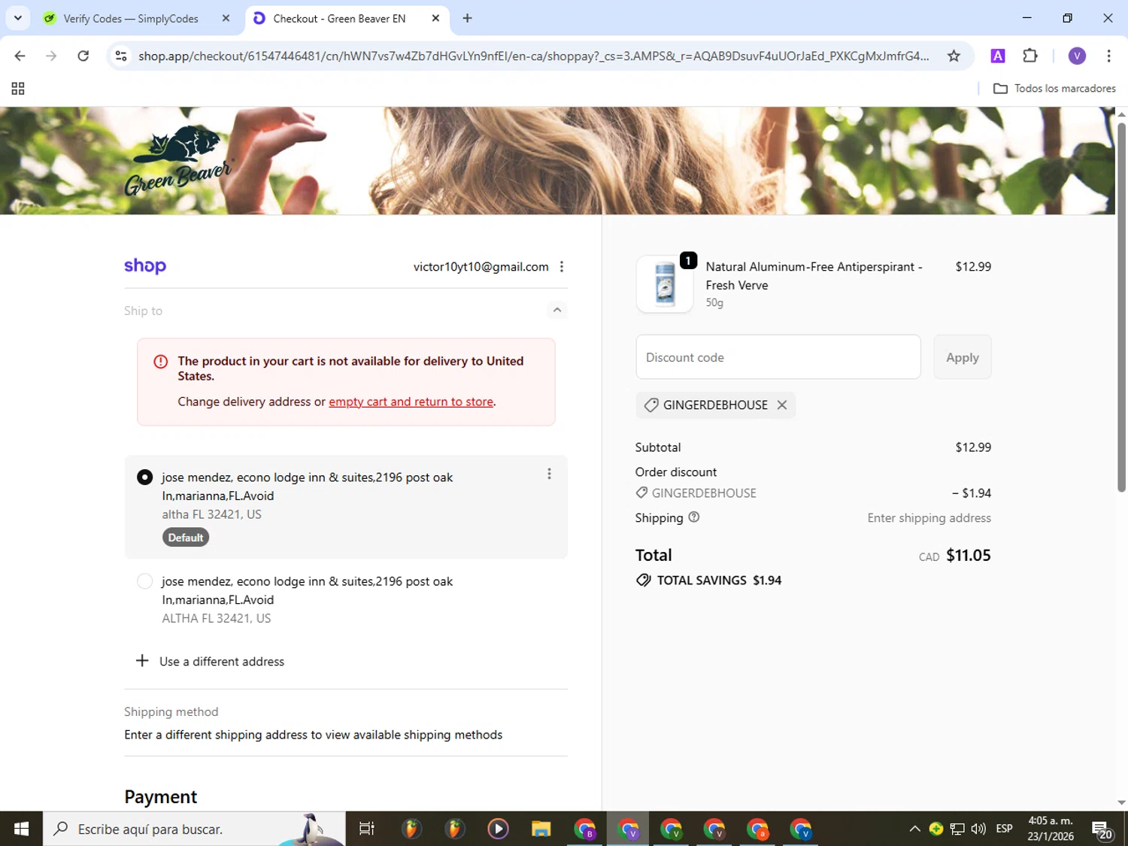Open the media player taskbar icon

tap(498, 829)
